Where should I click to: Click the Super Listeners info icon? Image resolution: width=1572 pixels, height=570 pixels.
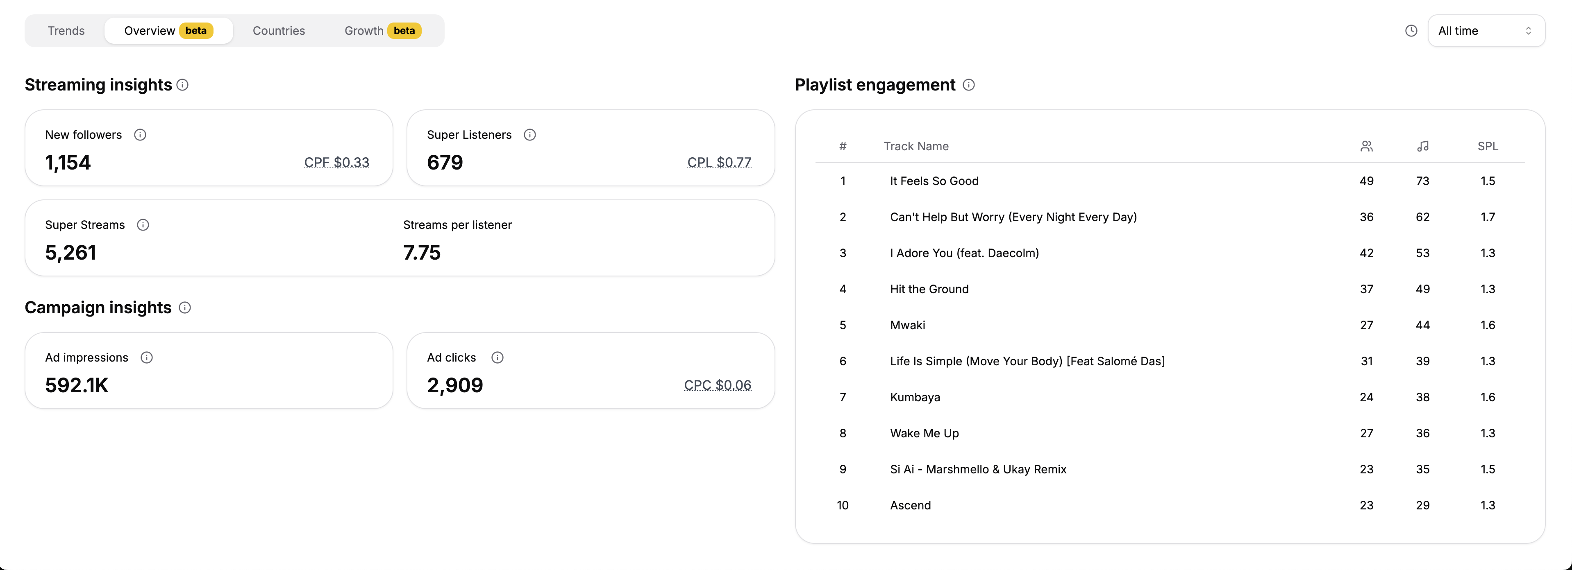[530, 135]
